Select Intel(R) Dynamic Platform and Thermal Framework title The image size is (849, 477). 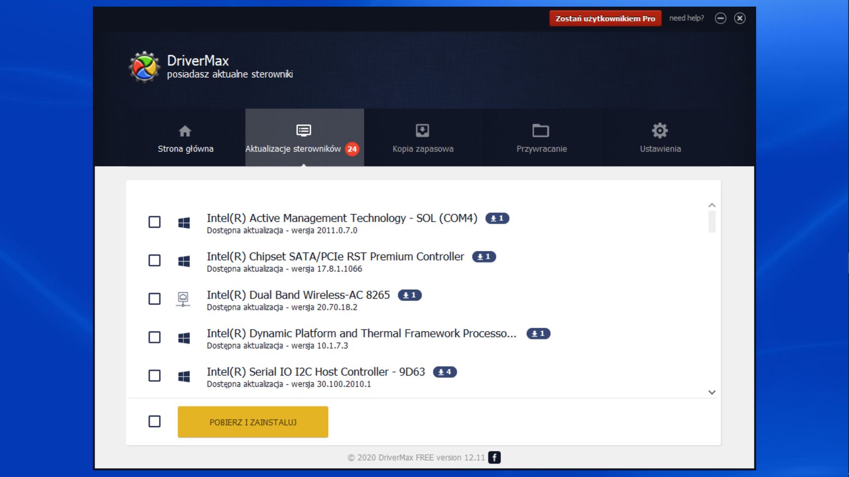(362, 334)
